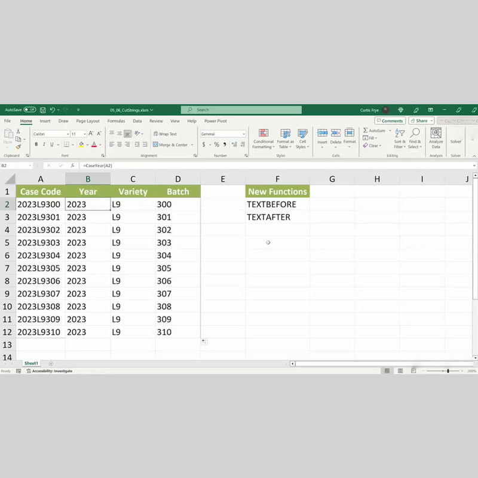This screenshot has width=478, height=478.
Task: Toggle italic formatting
Action: [44, 145]
